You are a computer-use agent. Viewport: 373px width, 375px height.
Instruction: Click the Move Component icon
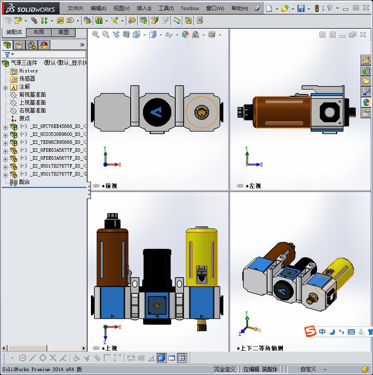pos(70,21)
